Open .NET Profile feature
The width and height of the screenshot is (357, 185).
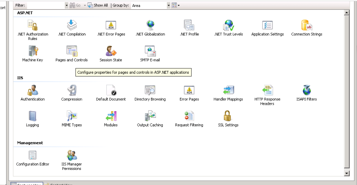point(189,28)
